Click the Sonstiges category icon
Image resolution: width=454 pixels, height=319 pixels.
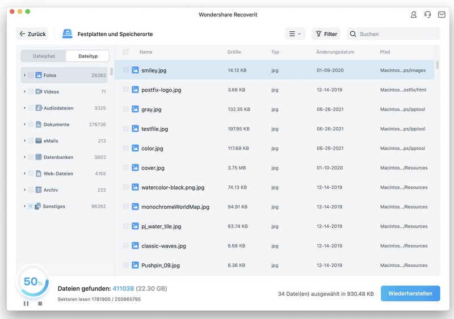[37, 207]
